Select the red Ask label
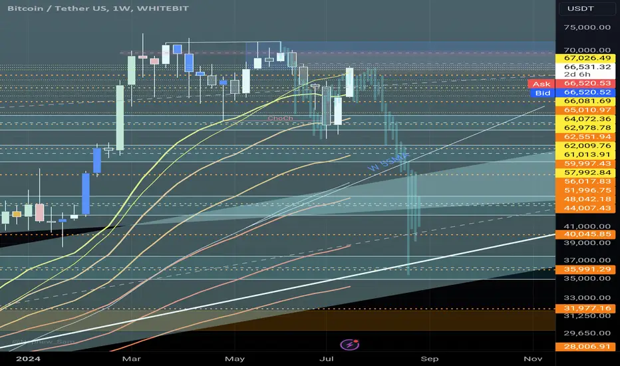Screen dimensions: 620x366 click(542, 83)
